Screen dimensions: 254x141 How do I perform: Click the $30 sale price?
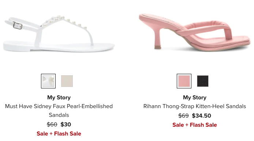point(66,124)
